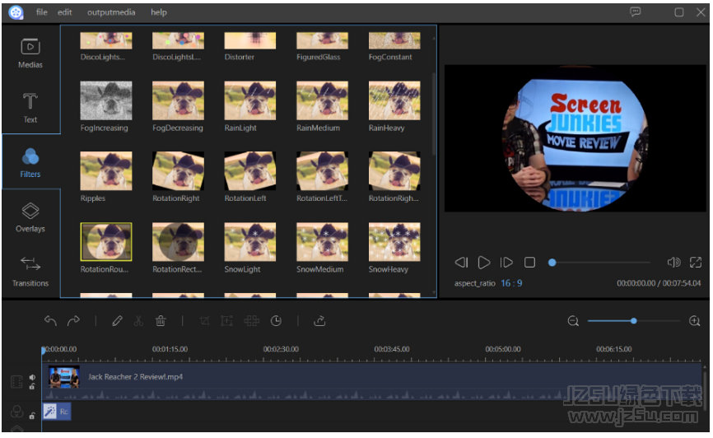
Task: Step to next frame
Action: (506, 263)
